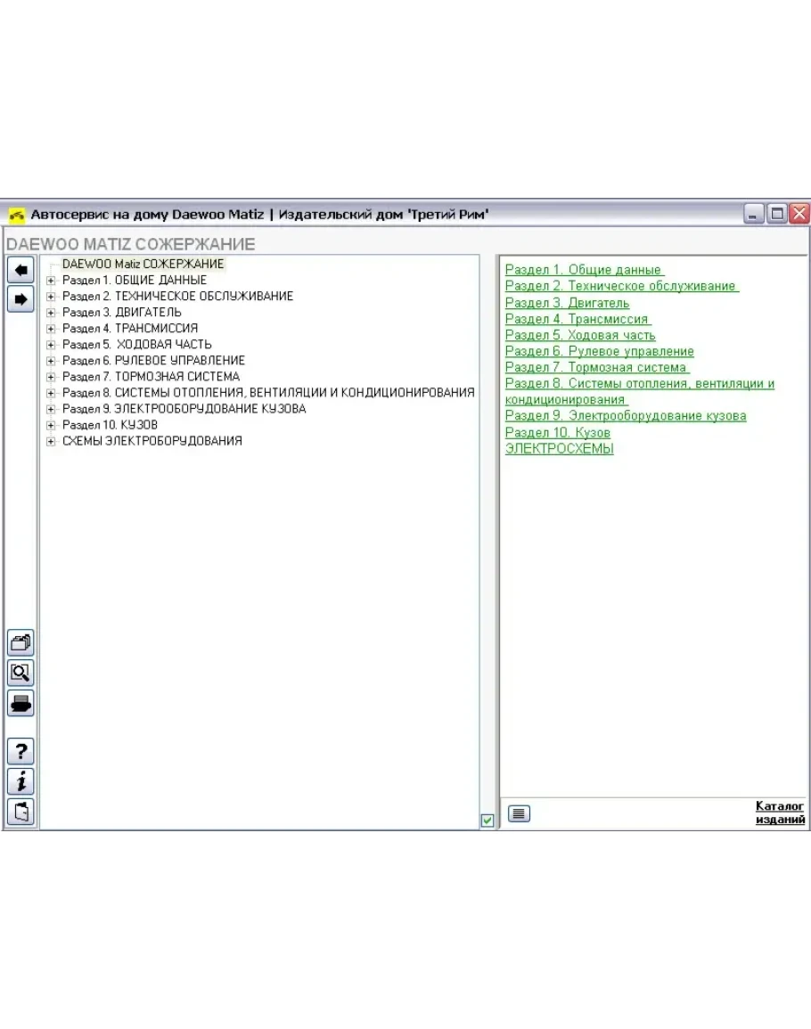Expand Раздел 3. ДВИГАТЕЛЬ tree node
811x1029 pixels.
coord(51,313)
